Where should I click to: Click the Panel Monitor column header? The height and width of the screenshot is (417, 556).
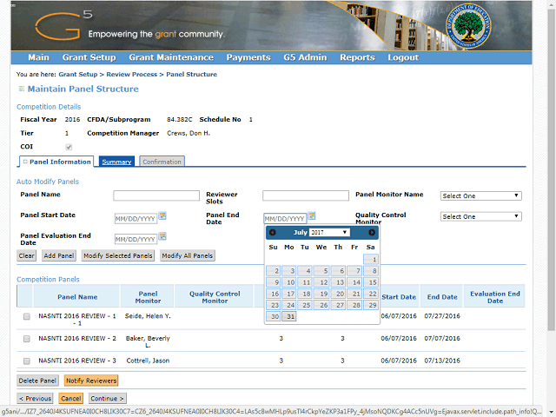(148, 297)
